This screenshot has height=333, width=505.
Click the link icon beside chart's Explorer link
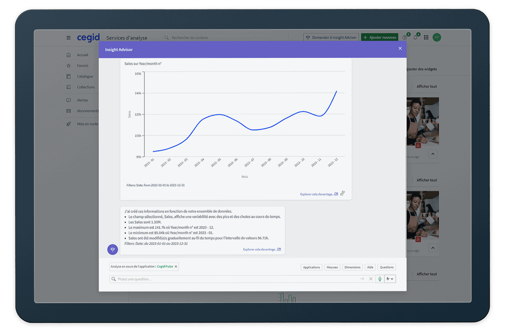point(343,193)
